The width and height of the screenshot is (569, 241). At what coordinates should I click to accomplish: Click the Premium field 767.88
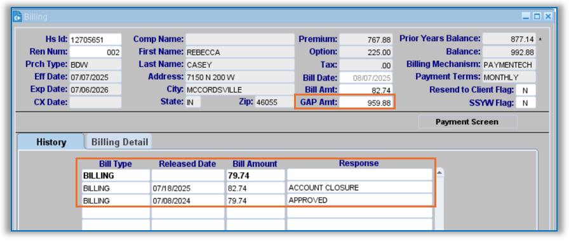coord(366,39)
